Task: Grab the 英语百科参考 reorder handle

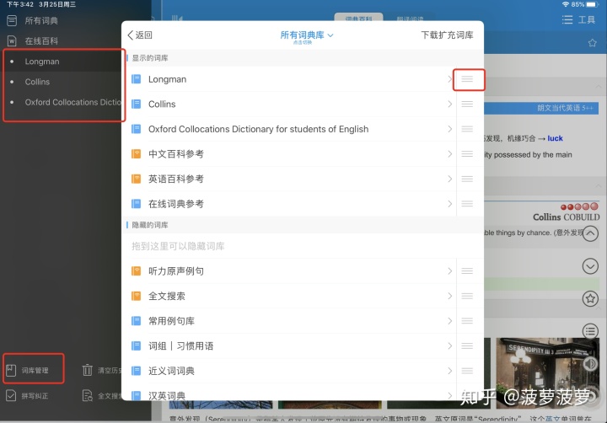Action: pyautogui.click(x=467, y=179)
